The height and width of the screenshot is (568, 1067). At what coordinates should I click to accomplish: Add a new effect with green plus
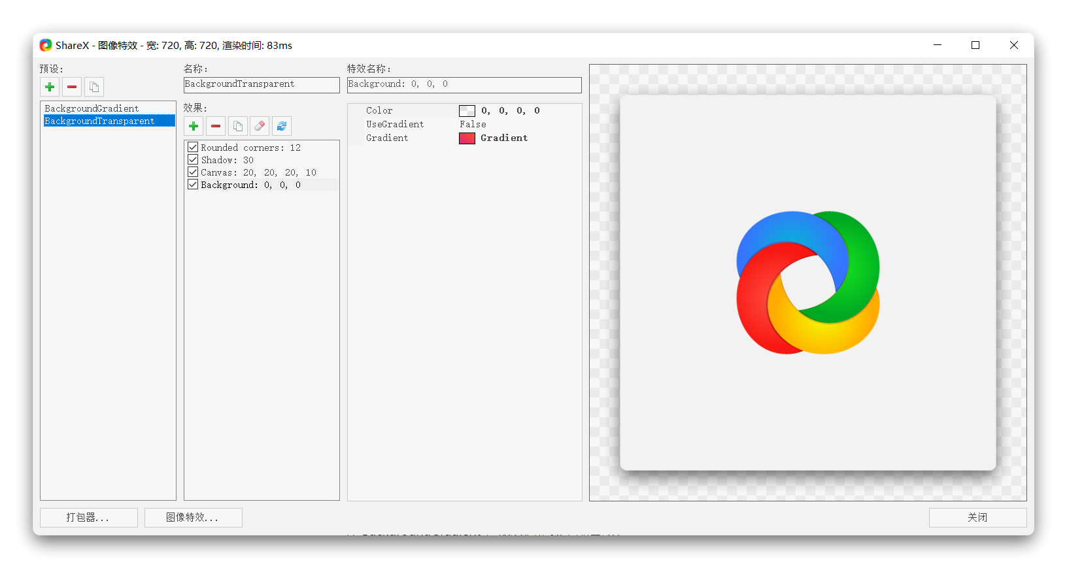(x=194, y=126)
